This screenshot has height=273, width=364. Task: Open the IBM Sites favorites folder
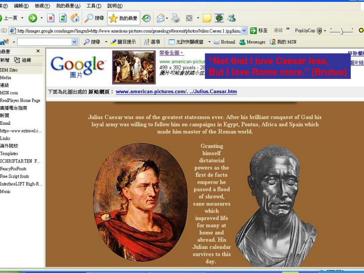point(9,70)
